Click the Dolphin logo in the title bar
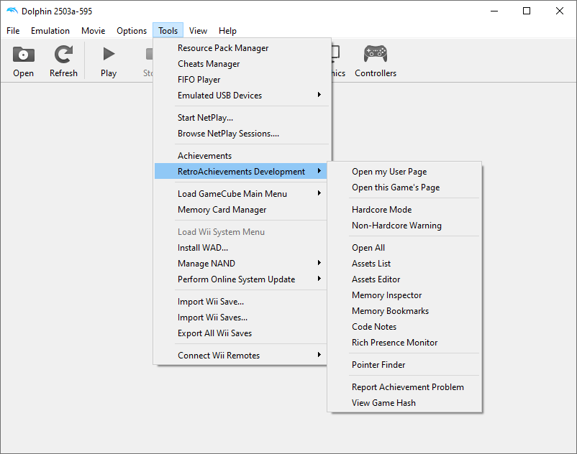The width and height of the screenshot is (577, 454). (x=12, y=11)
